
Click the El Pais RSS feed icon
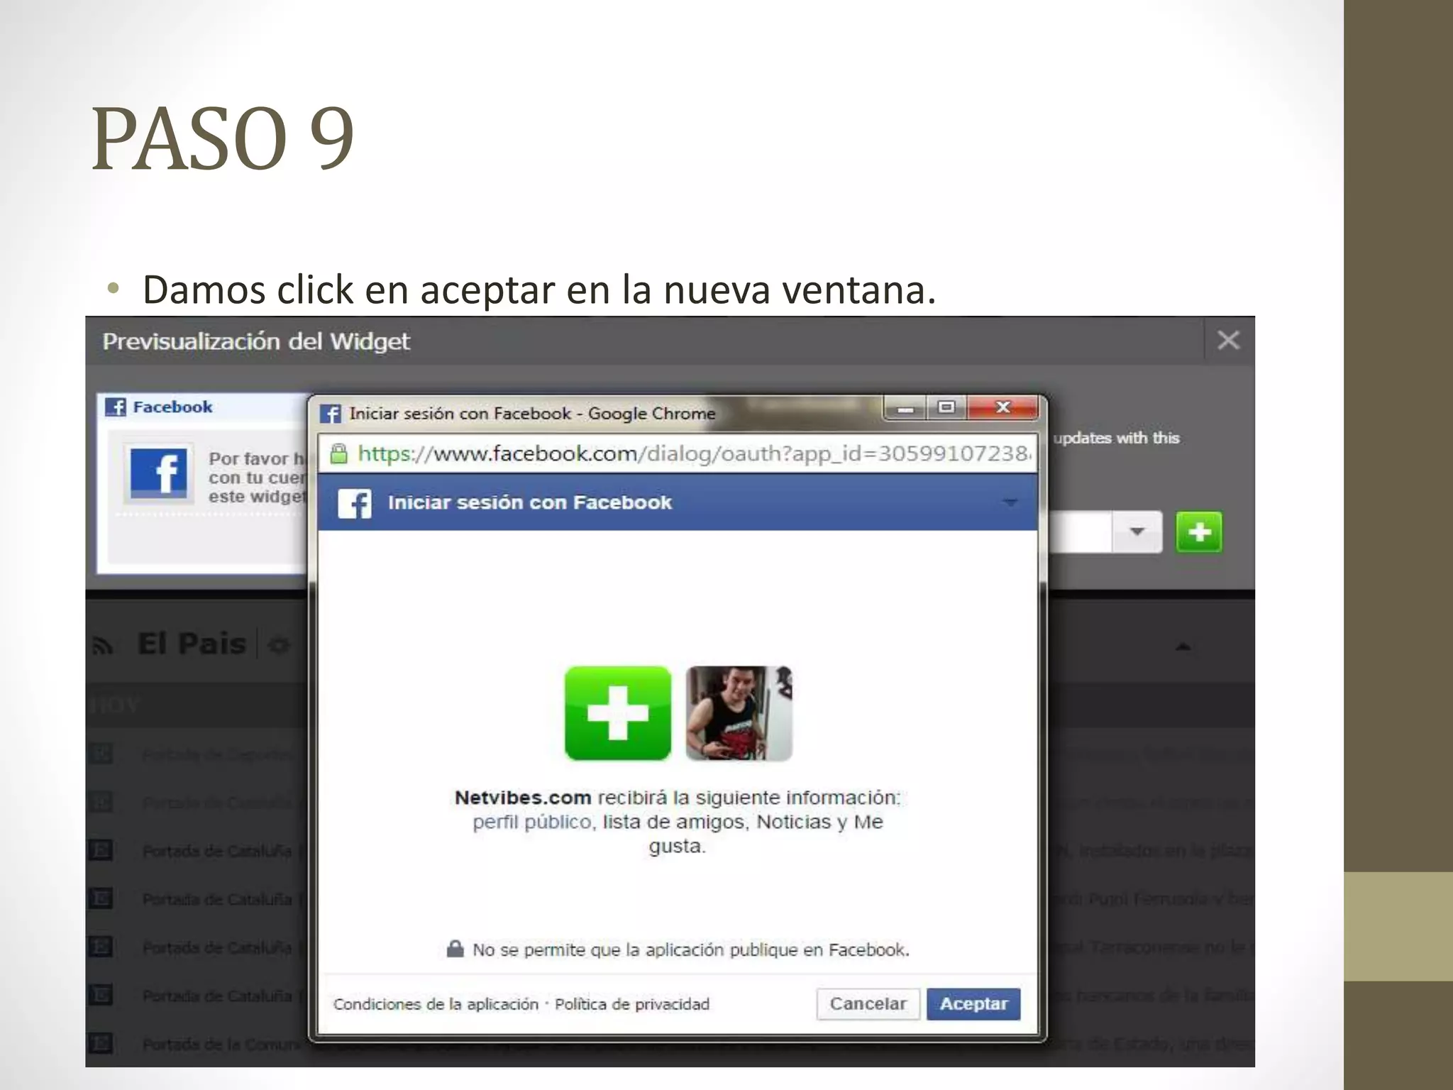point(104,646)
